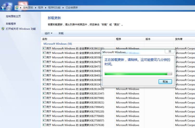Click the green uninstall progress bar

click(x=138, y=74)
